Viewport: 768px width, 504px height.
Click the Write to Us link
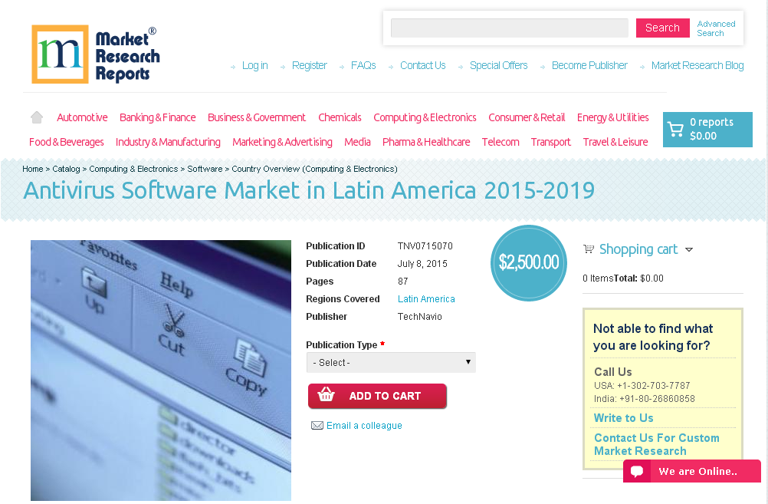coord(623,417)
